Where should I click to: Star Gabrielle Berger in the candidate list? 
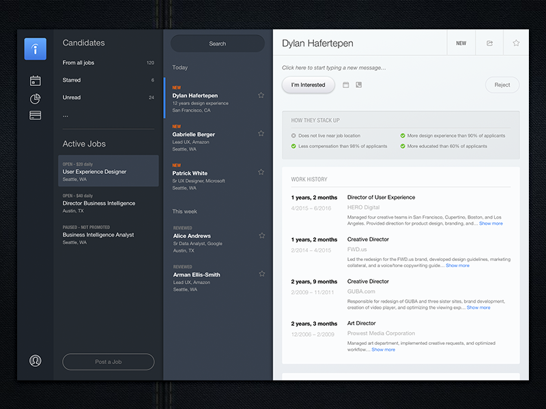coord(261,134)
